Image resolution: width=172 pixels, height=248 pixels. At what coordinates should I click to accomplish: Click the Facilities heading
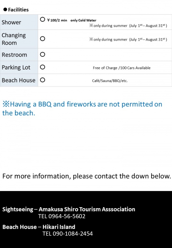18,10
